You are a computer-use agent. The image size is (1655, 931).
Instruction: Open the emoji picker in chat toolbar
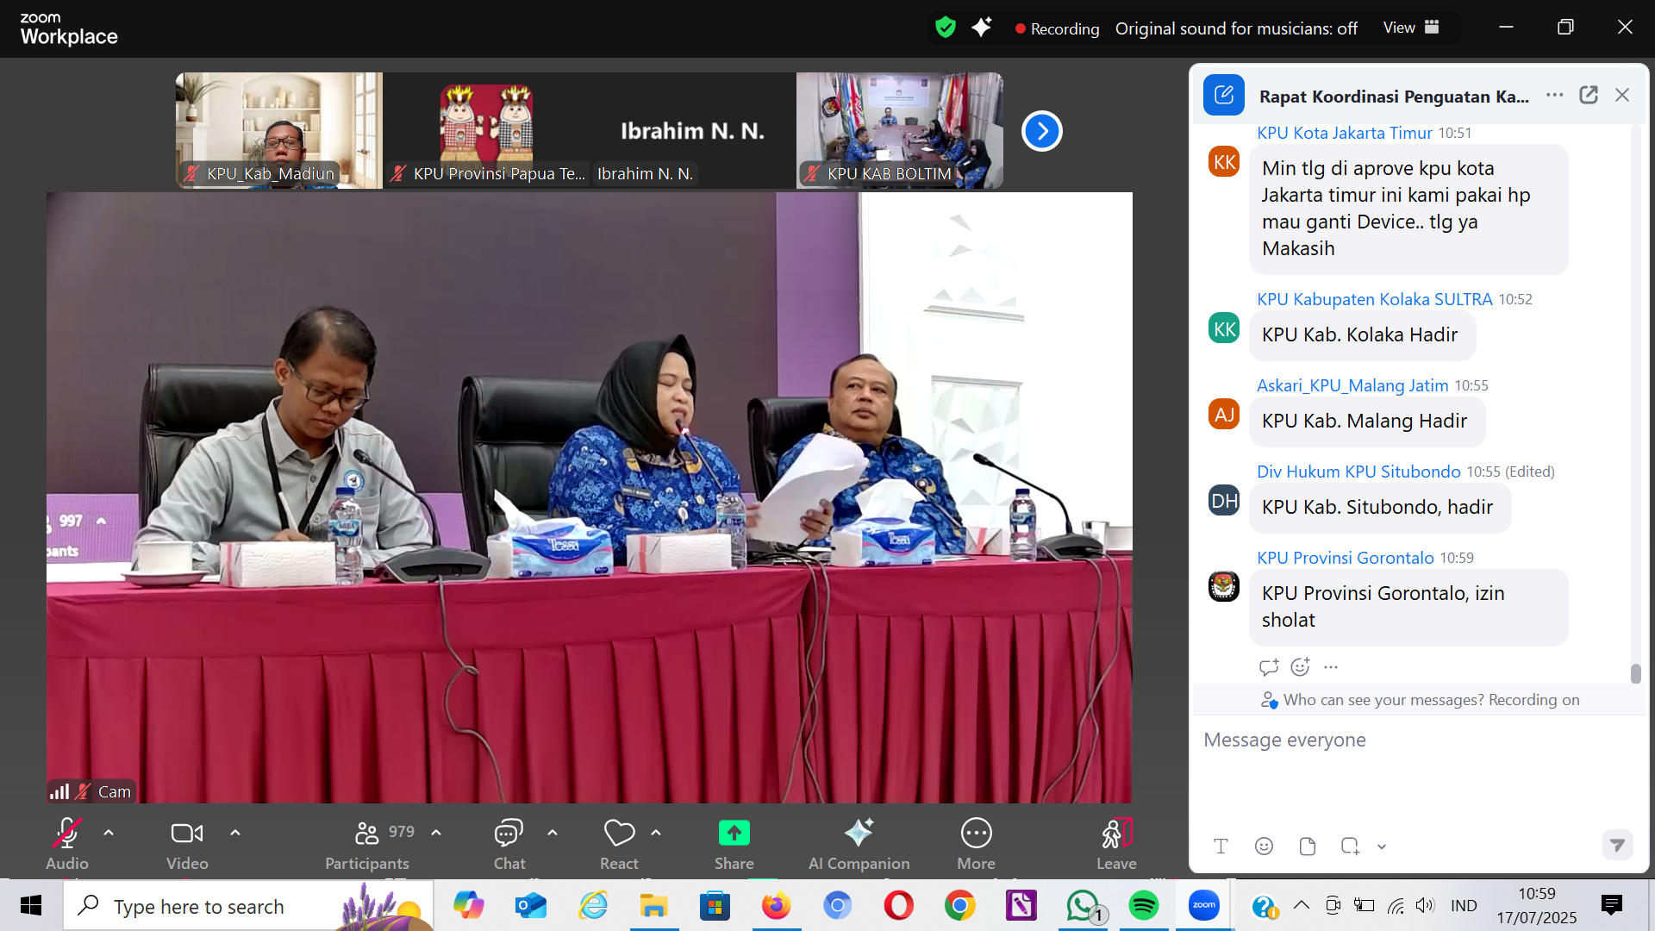pyautogui.click(x=1264, y=847)
